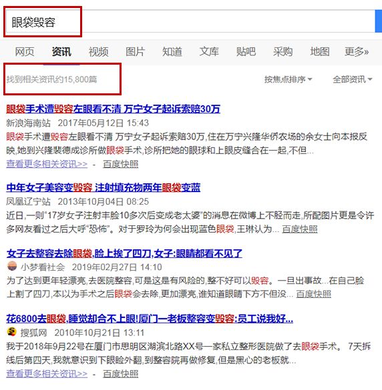
Task: Click the source name 小梦看社会
Action: tap(43, 267)
